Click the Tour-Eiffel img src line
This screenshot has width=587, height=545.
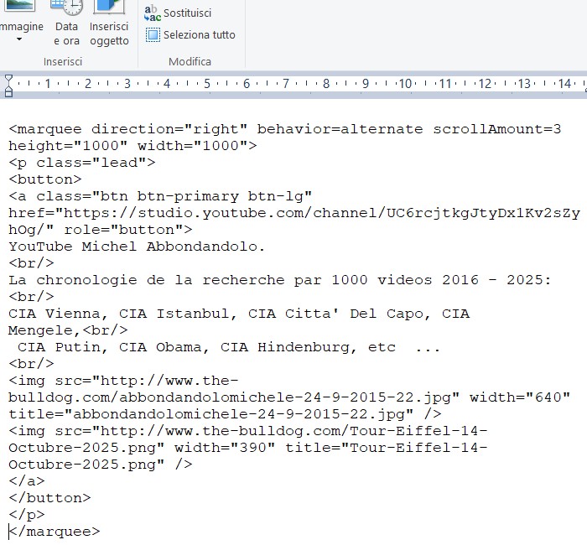click(252, 431)
